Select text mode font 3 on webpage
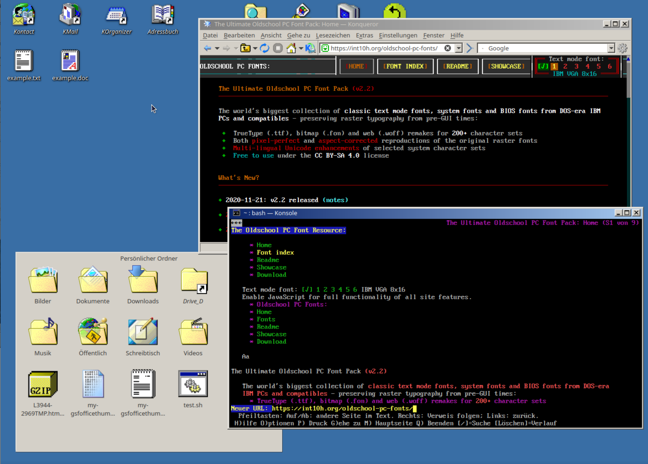Image resolution: width=648 pixels, height=464 pixels. click(576, 66)
